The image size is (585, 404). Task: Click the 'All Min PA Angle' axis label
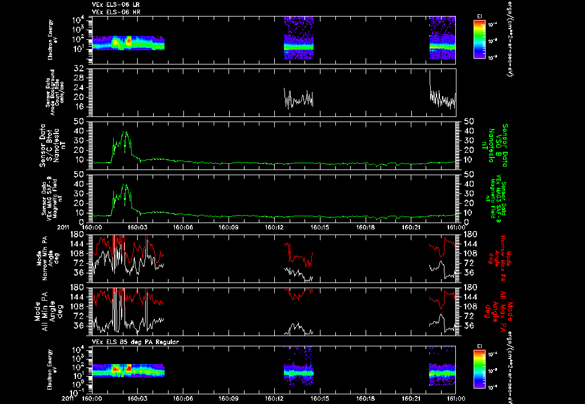[47, 311]
